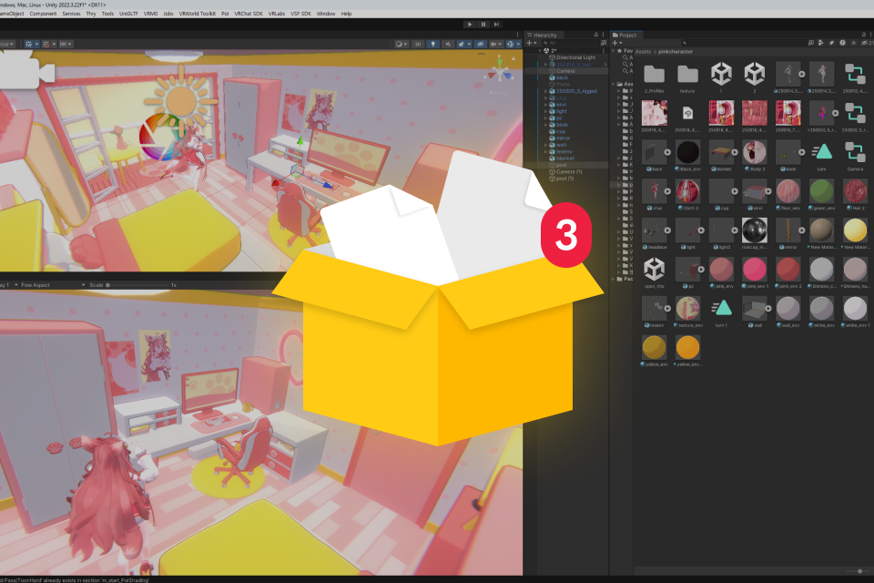874x583 pixels.
Task: Open the Project create (+) dropdown
Action: click(617, 43)
